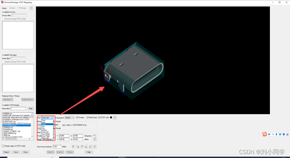290x158 pixels.
Task: Click the left arrow nudge icon
Action: pos(74,147)
